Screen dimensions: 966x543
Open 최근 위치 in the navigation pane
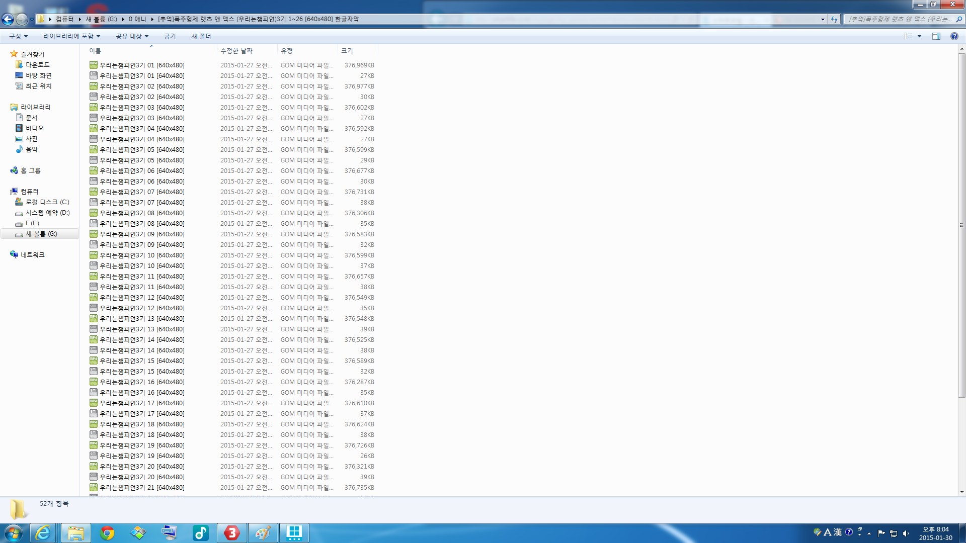pyautogui.click(x=39, y=86)
